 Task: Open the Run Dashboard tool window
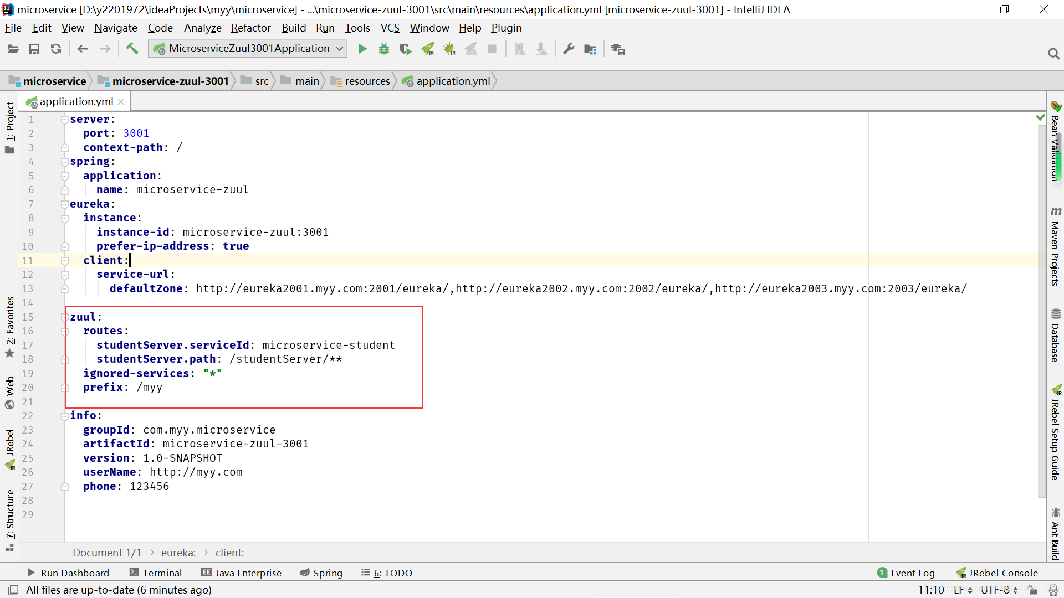coord(68,573)
